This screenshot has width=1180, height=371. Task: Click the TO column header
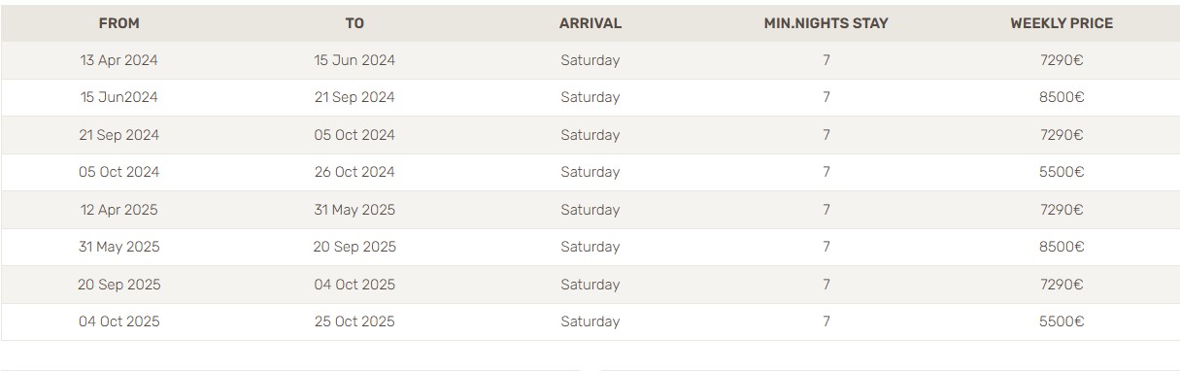(x=354, y=23)
